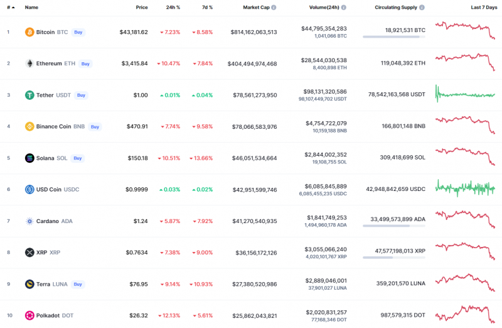Sort by Volume(24h) header
Screen dimensions: 502x328
324,8
